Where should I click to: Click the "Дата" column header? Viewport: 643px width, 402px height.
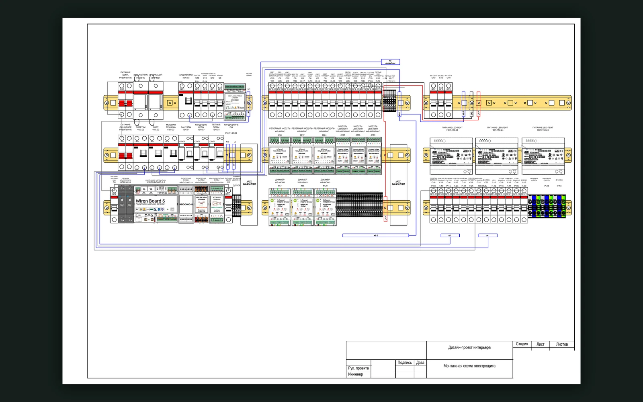pyautogui.click(x=420, y=363)
